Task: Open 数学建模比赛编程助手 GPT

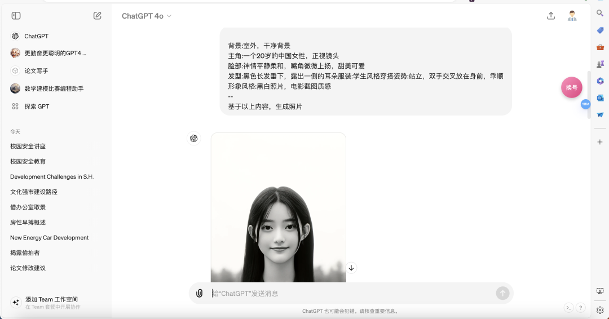Action: (53, 88)
